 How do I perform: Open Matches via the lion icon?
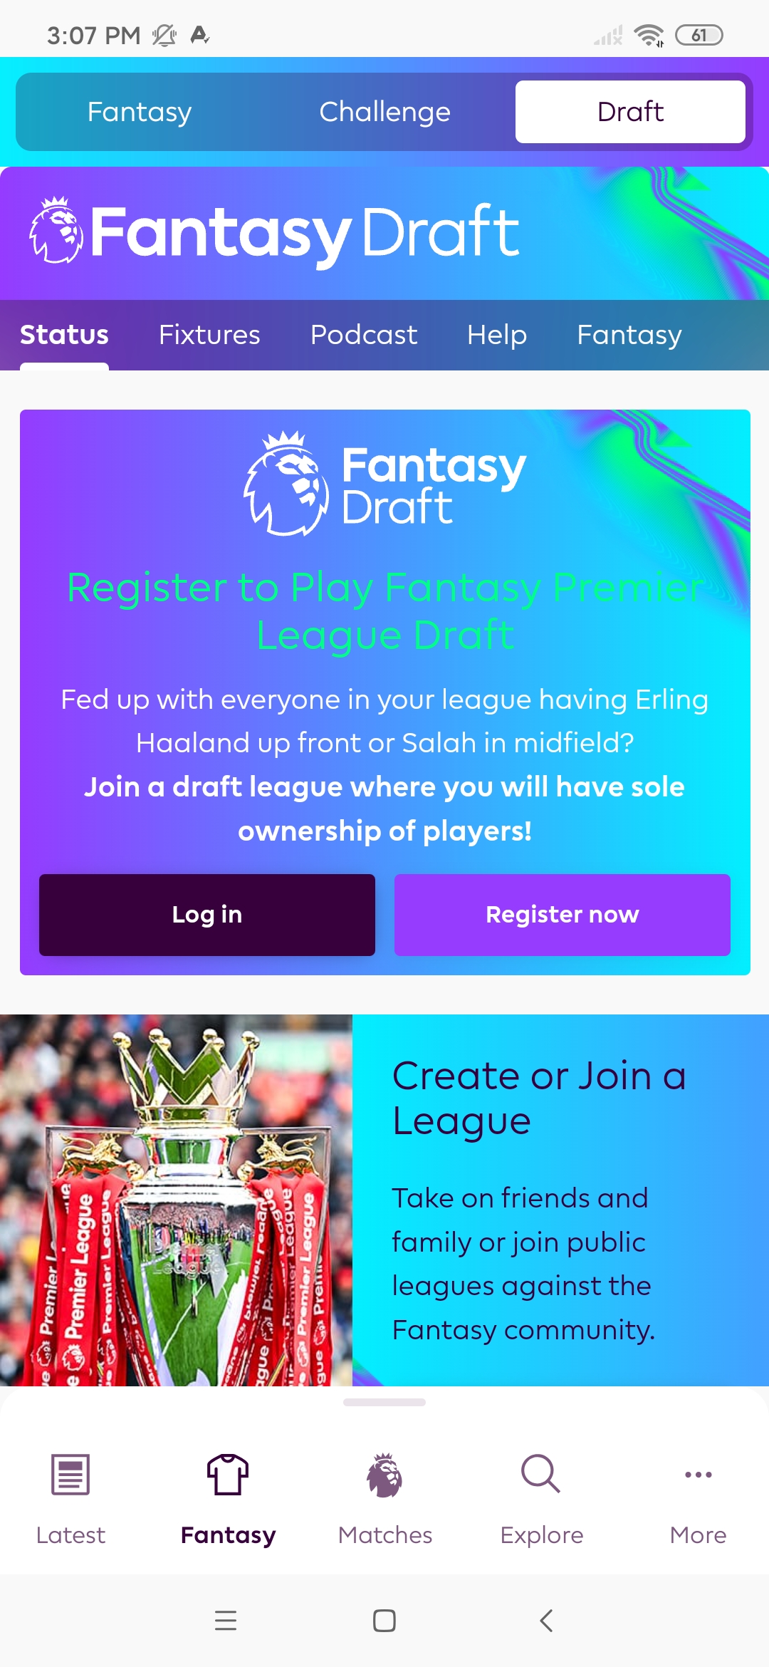(384, 1475)
